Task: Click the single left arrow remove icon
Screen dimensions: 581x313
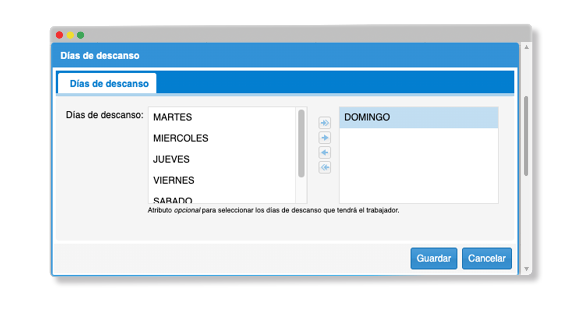Action: pos(325,153)
